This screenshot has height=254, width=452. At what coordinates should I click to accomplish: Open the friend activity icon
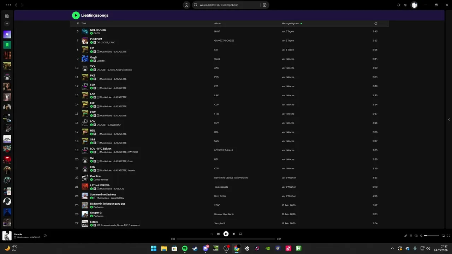coord(405,5)
